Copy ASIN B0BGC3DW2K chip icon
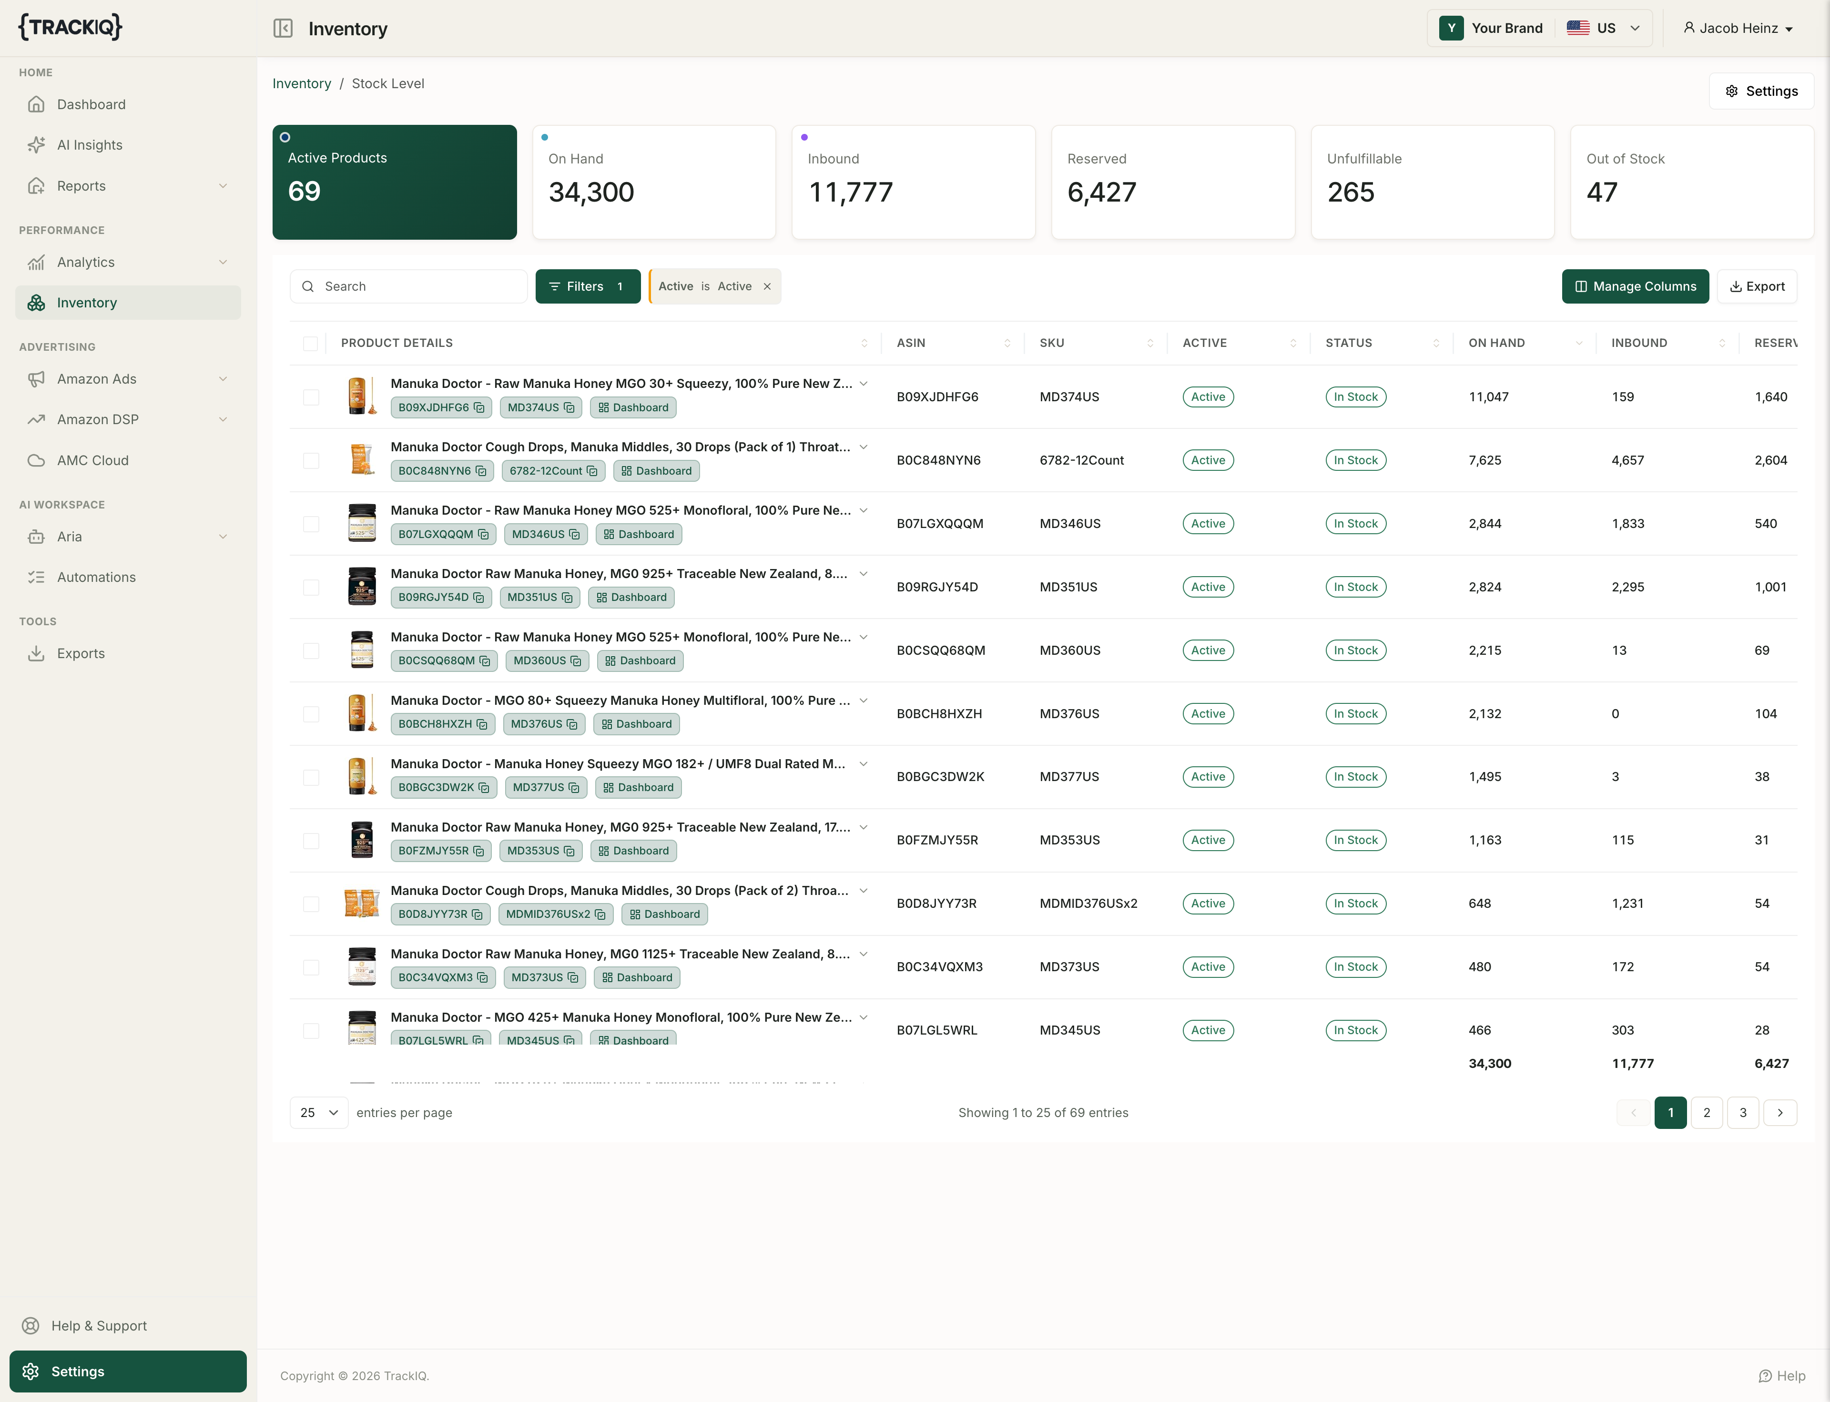The height and width of the screenshot is (1402, 1830). click(484, 788)
